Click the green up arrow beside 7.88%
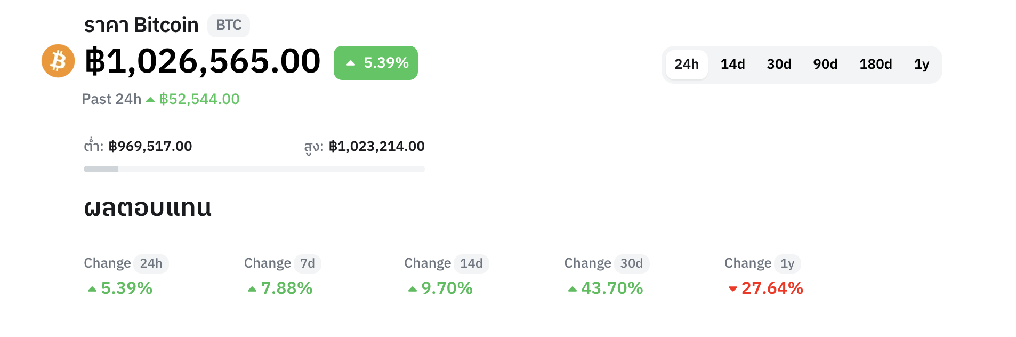The image size is (1016, 337). pyautogui.click(x=252, y=289)
